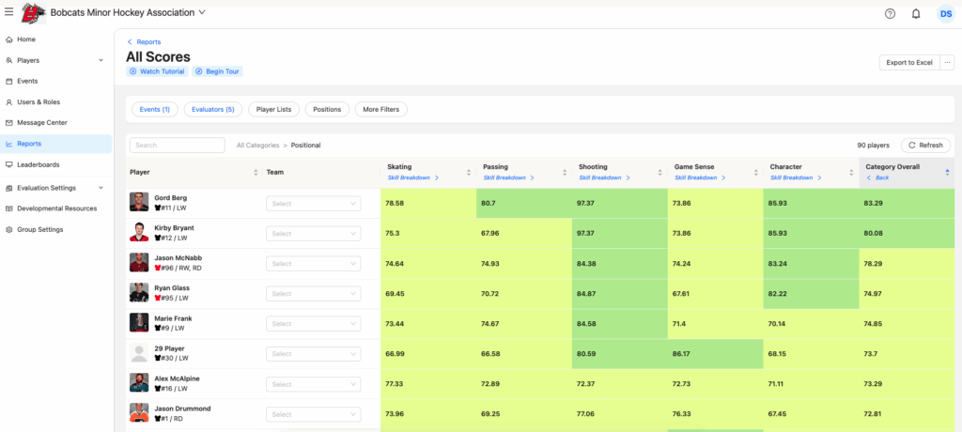Open the notifications bell
962x432 pixels.
pyautogui.click(x=916, y=13)
